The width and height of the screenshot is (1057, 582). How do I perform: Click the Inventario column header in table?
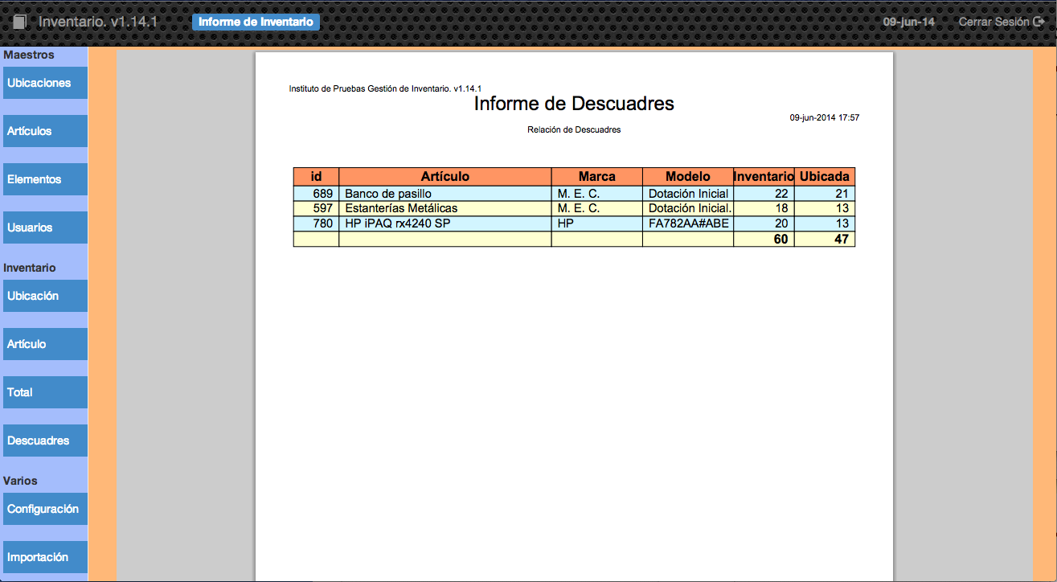pos(764,176)
